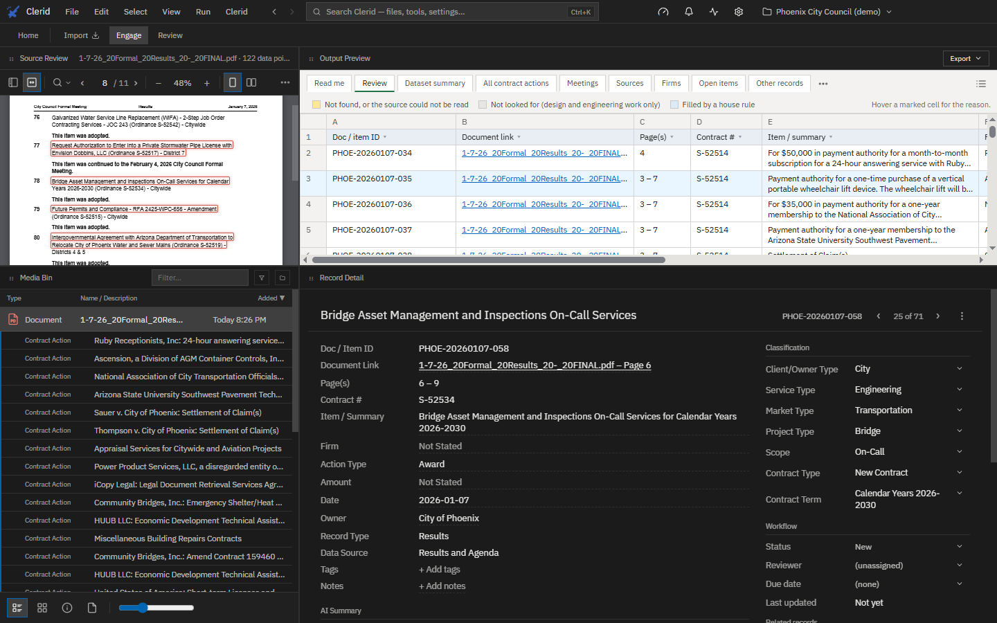Toggle the 'Not looked for' legend checkbox
The width and height of the screenshot is (997, 623).
(483, 105)
